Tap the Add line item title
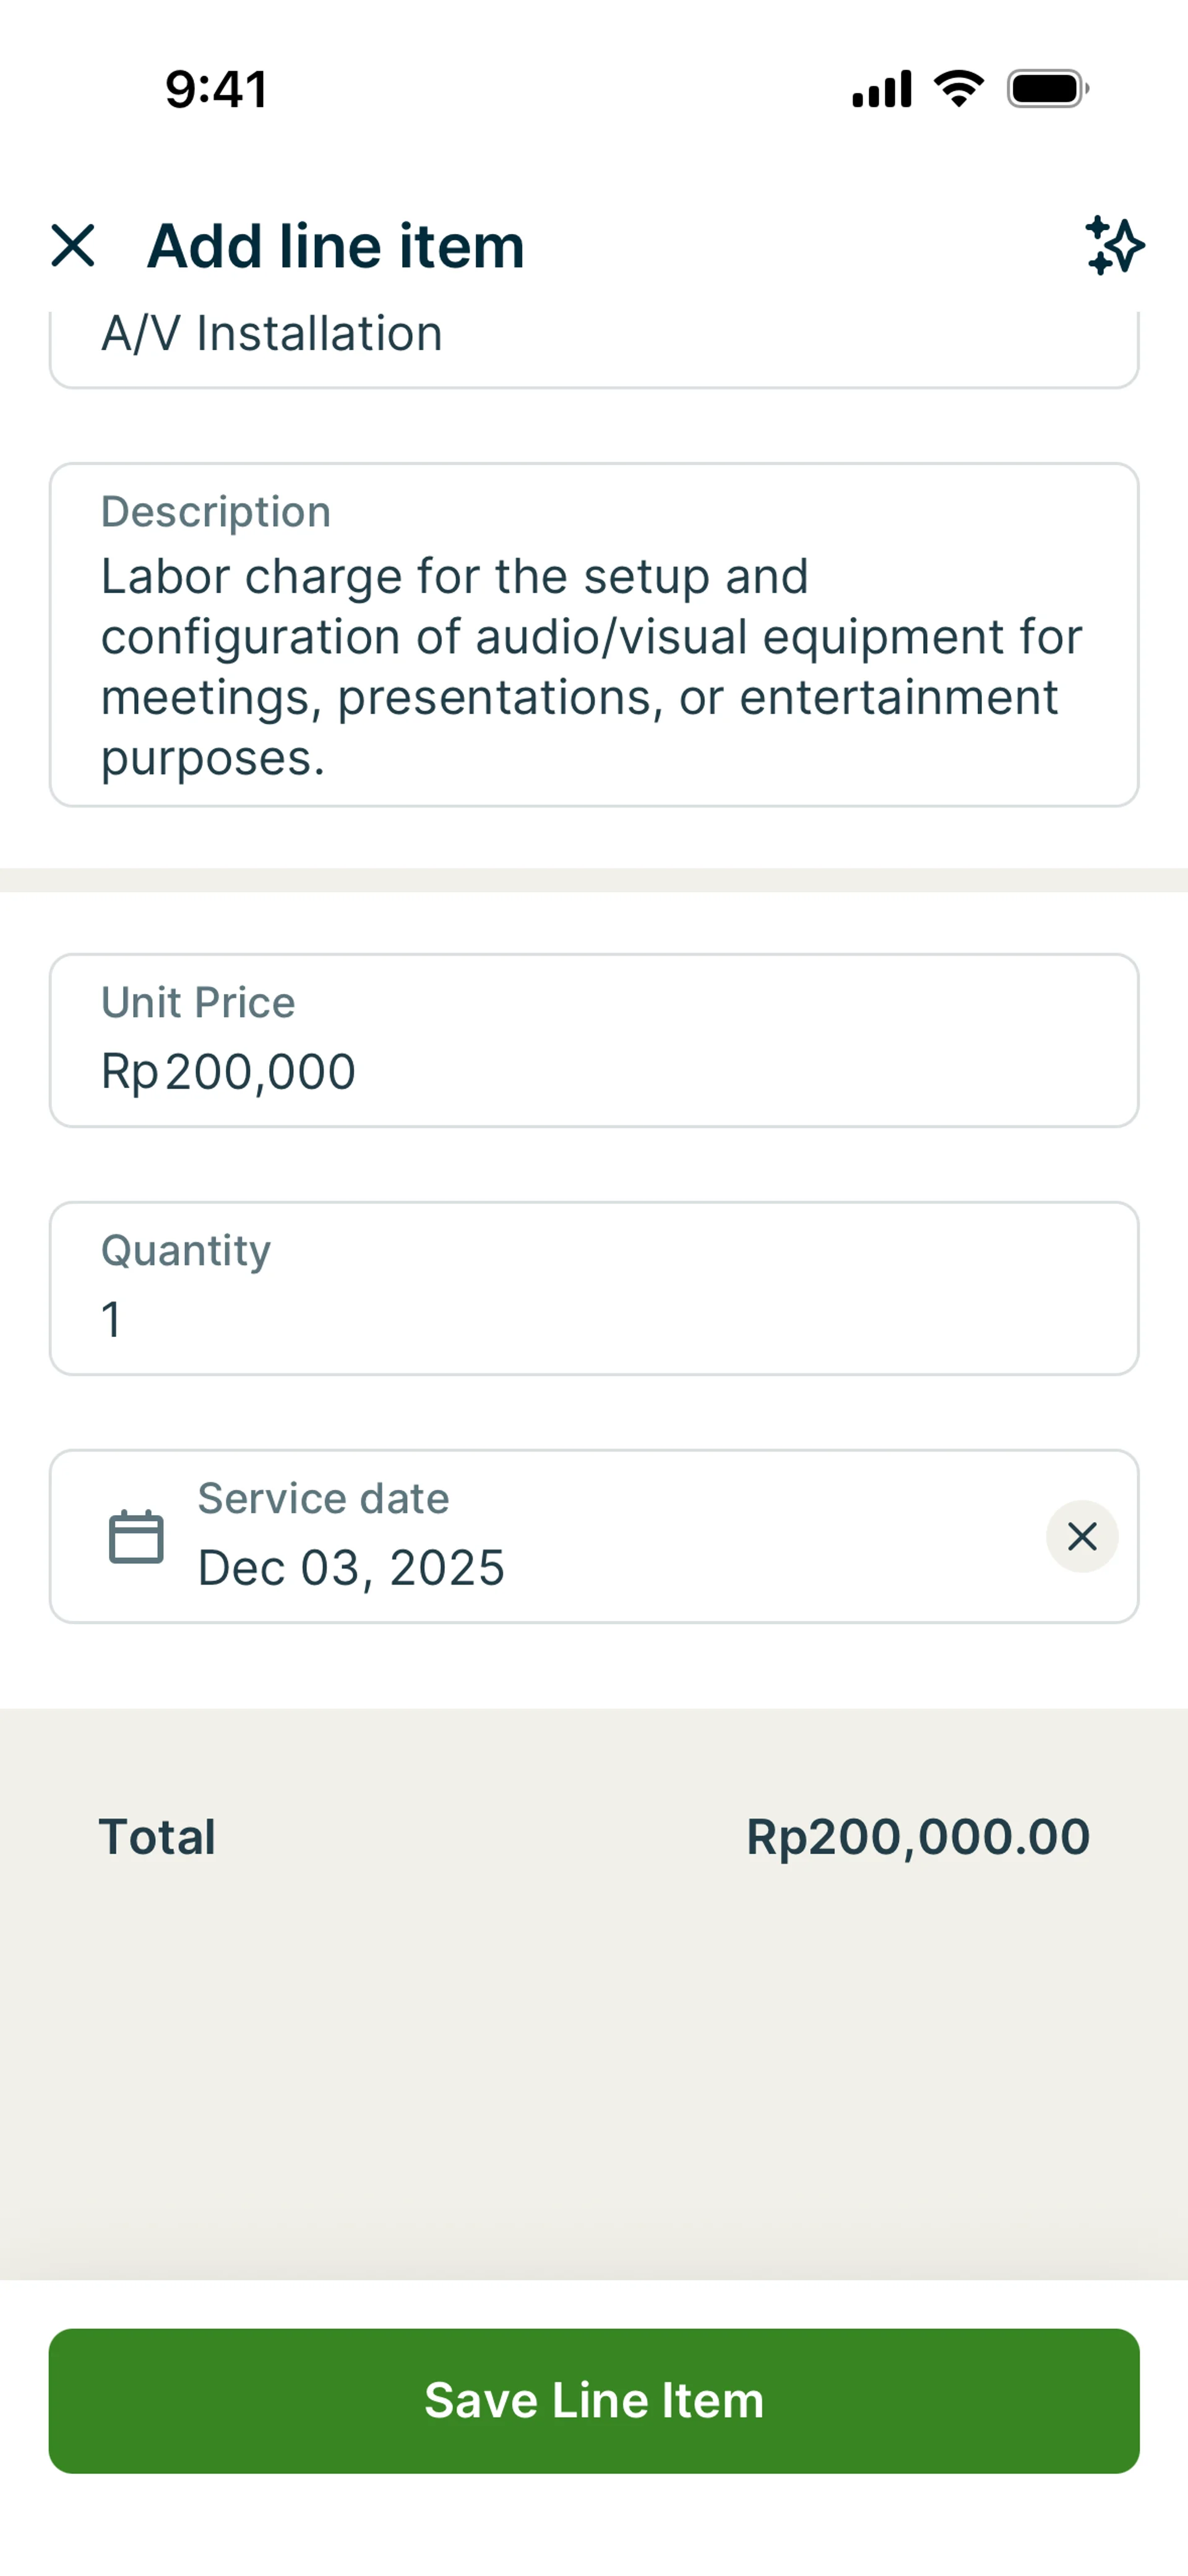 click(x=335, y=246)
